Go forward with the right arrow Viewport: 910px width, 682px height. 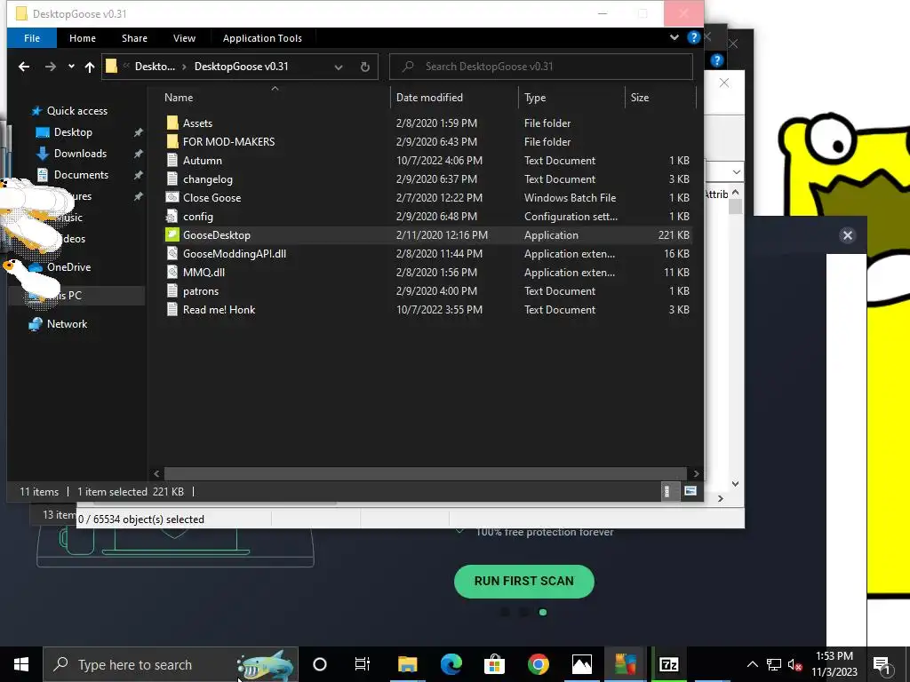(x=51, y=67)
